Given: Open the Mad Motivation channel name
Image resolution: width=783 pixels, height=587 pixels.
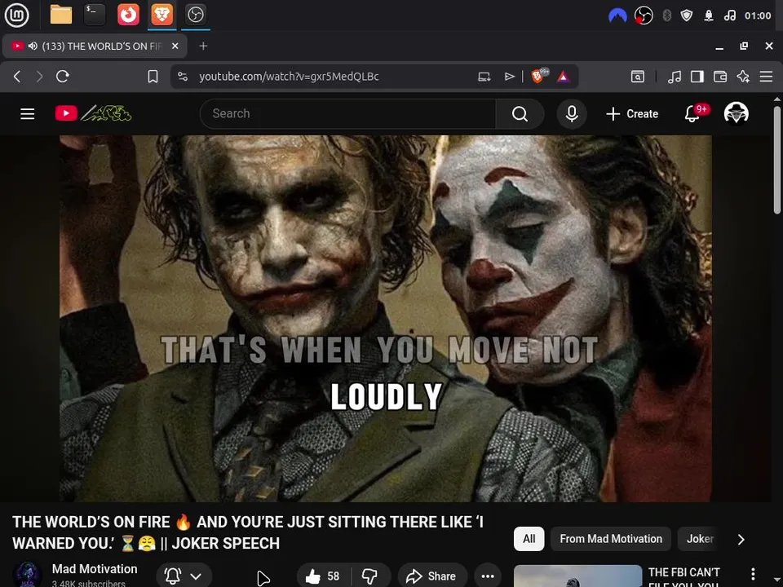Looking at the screenshot, I should [x=95, y=569].
